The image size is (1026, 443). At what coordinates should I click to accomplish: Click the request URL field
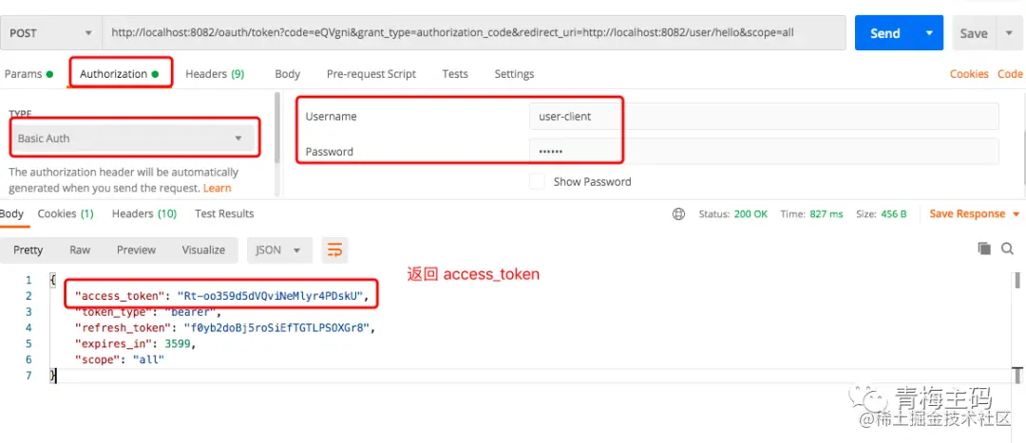474,32
